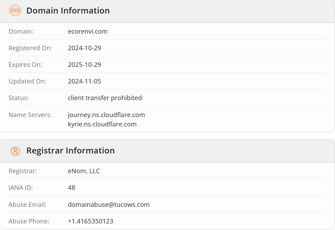
Task: Select the updated date 2024-11-05
Action: click(x=84, y=81)
